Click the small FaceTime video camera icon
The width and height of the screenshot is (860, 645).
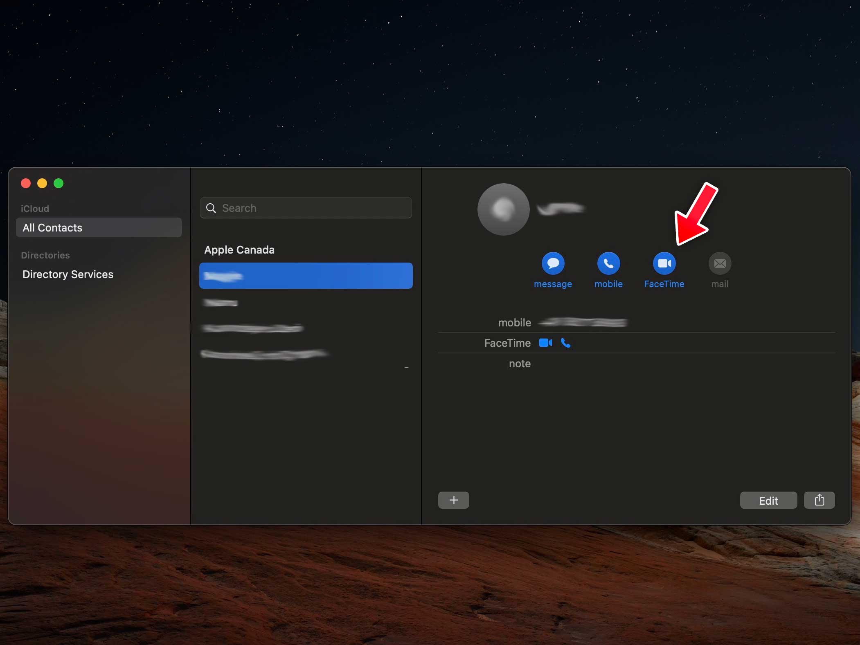coord(545,343)
